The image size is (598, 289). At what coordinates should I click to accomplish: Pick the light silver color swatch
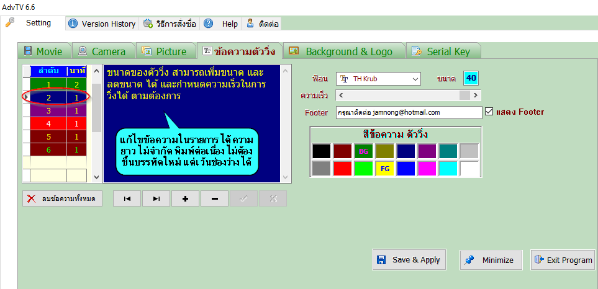point(469,151)
